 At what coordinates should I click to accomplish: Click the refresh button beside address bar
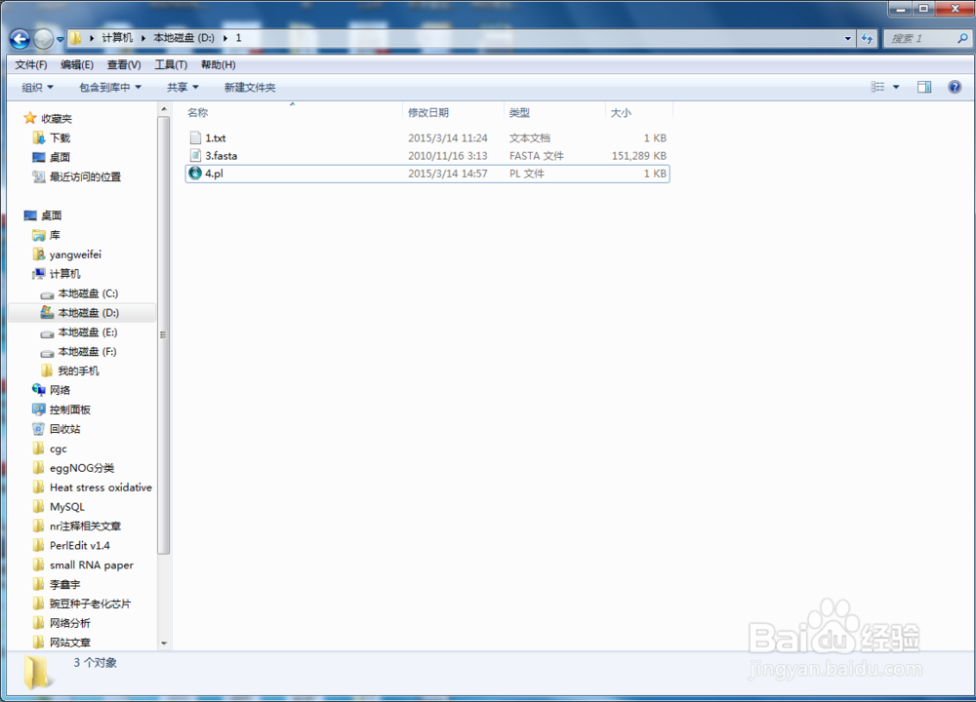click(x=867, y=38)
